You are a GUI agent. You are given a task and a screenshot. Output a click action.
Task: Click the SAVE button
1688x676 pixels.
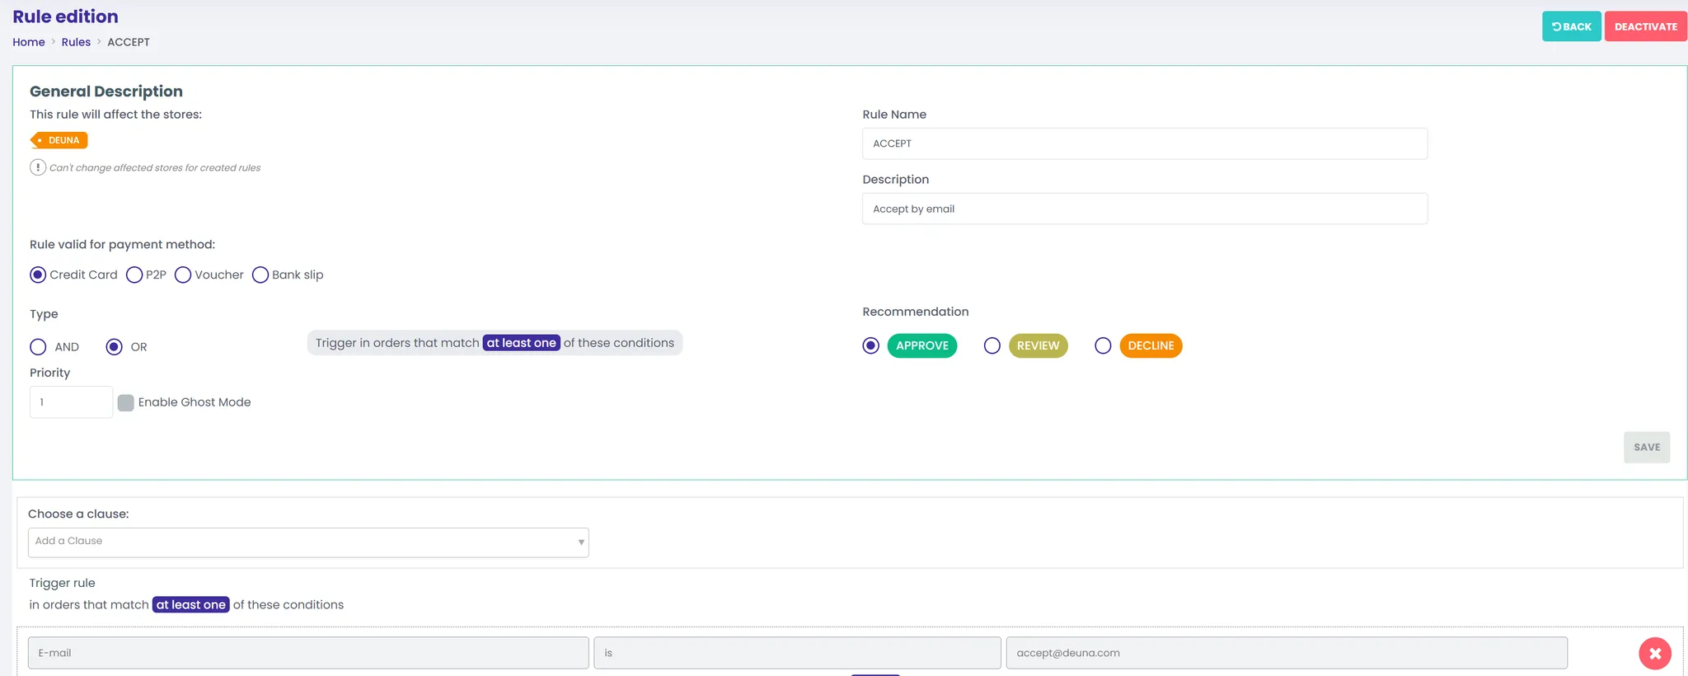[x=1647, y=448]
